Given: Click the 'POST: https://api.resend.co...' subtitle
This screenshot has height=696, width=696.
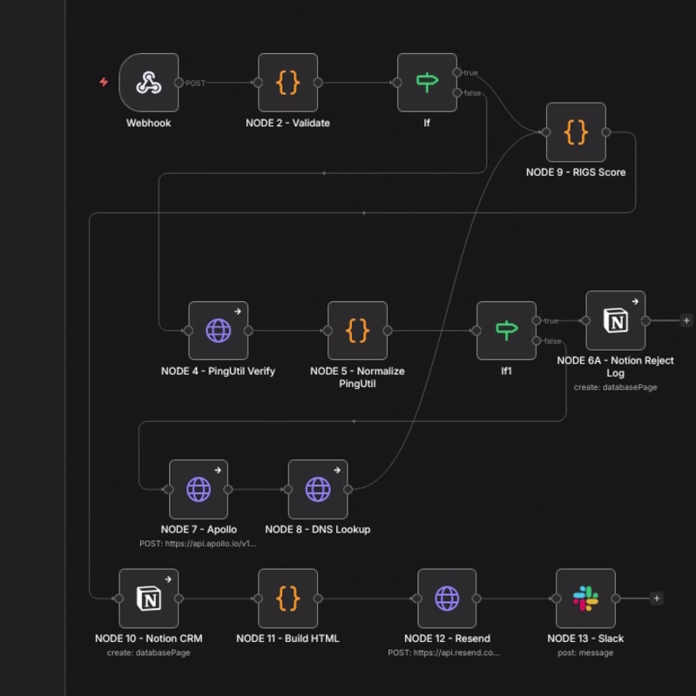Looking at the screenshot, I should pyautogui.click(x=443, y=653).
